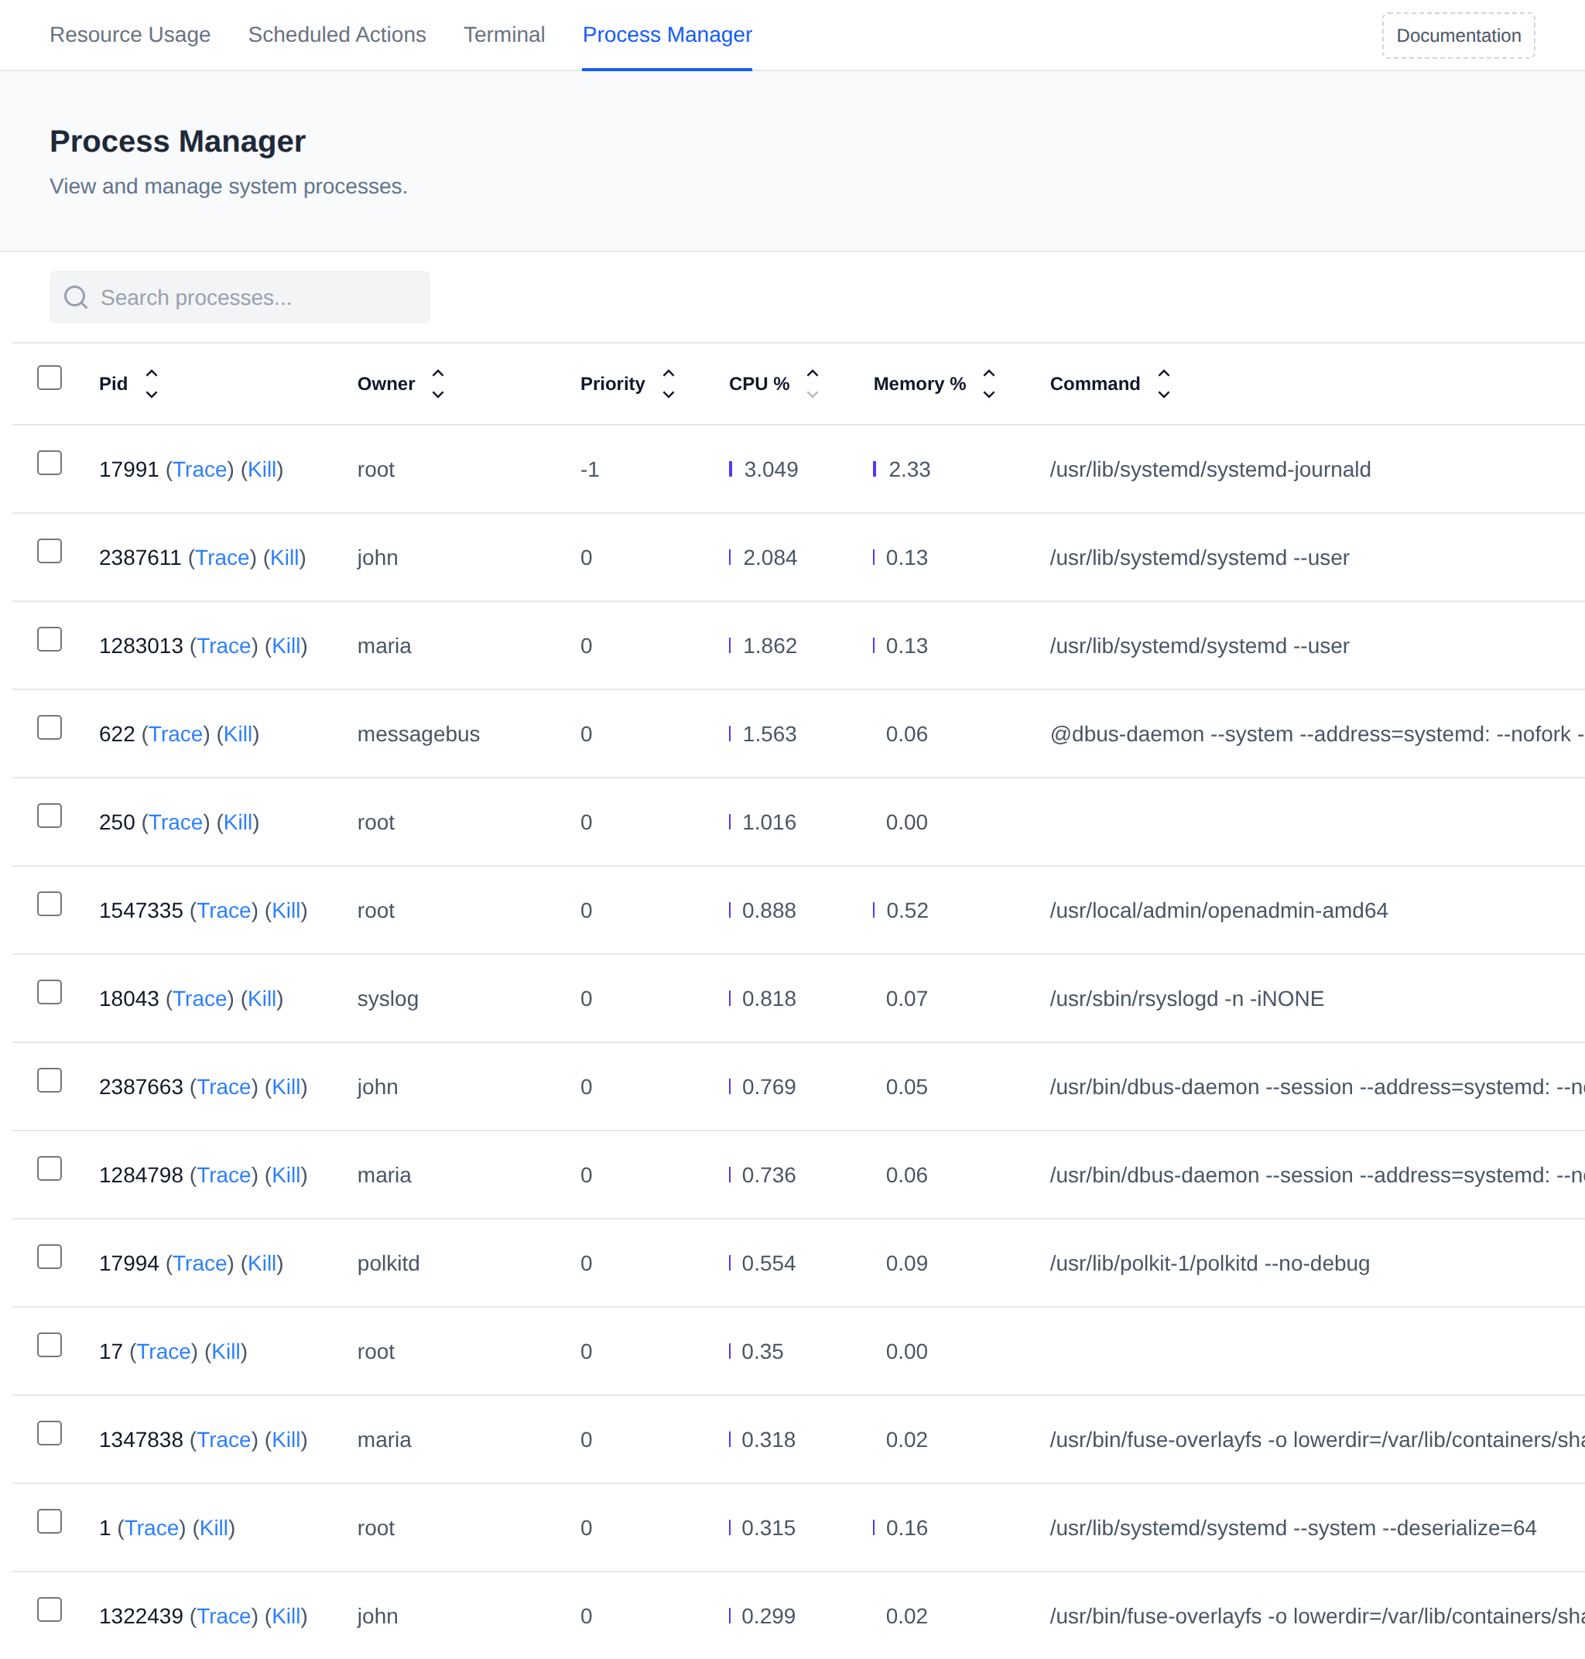Kill process 1283013

[286, 646]
